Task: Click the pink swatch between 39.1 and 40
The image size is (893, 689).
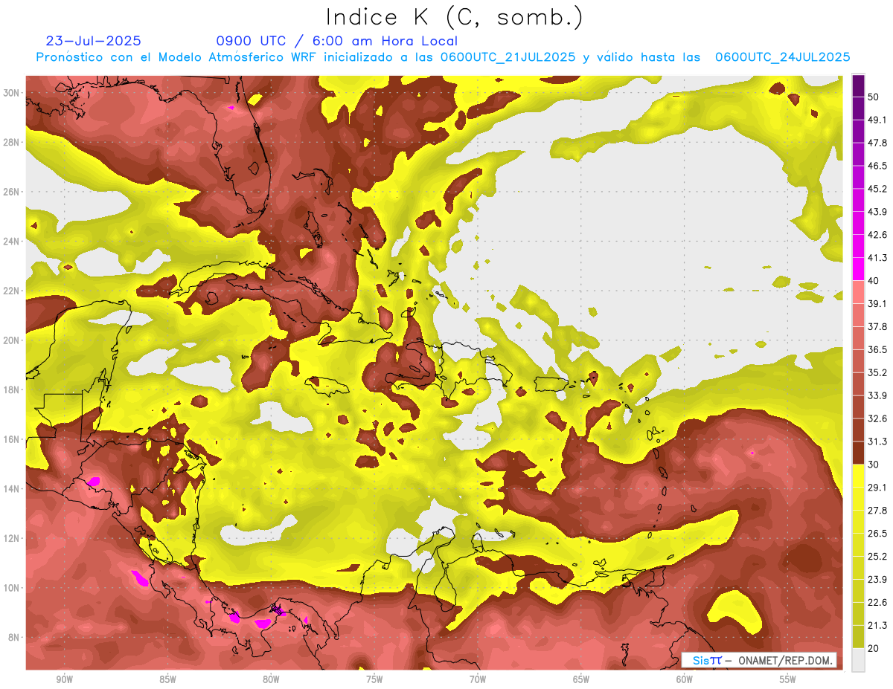Action: coord(858,292)
